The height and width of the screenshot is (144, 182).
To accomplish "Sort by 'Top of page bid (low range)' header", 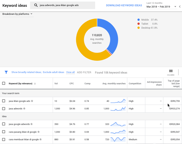I will pos(174,84).
